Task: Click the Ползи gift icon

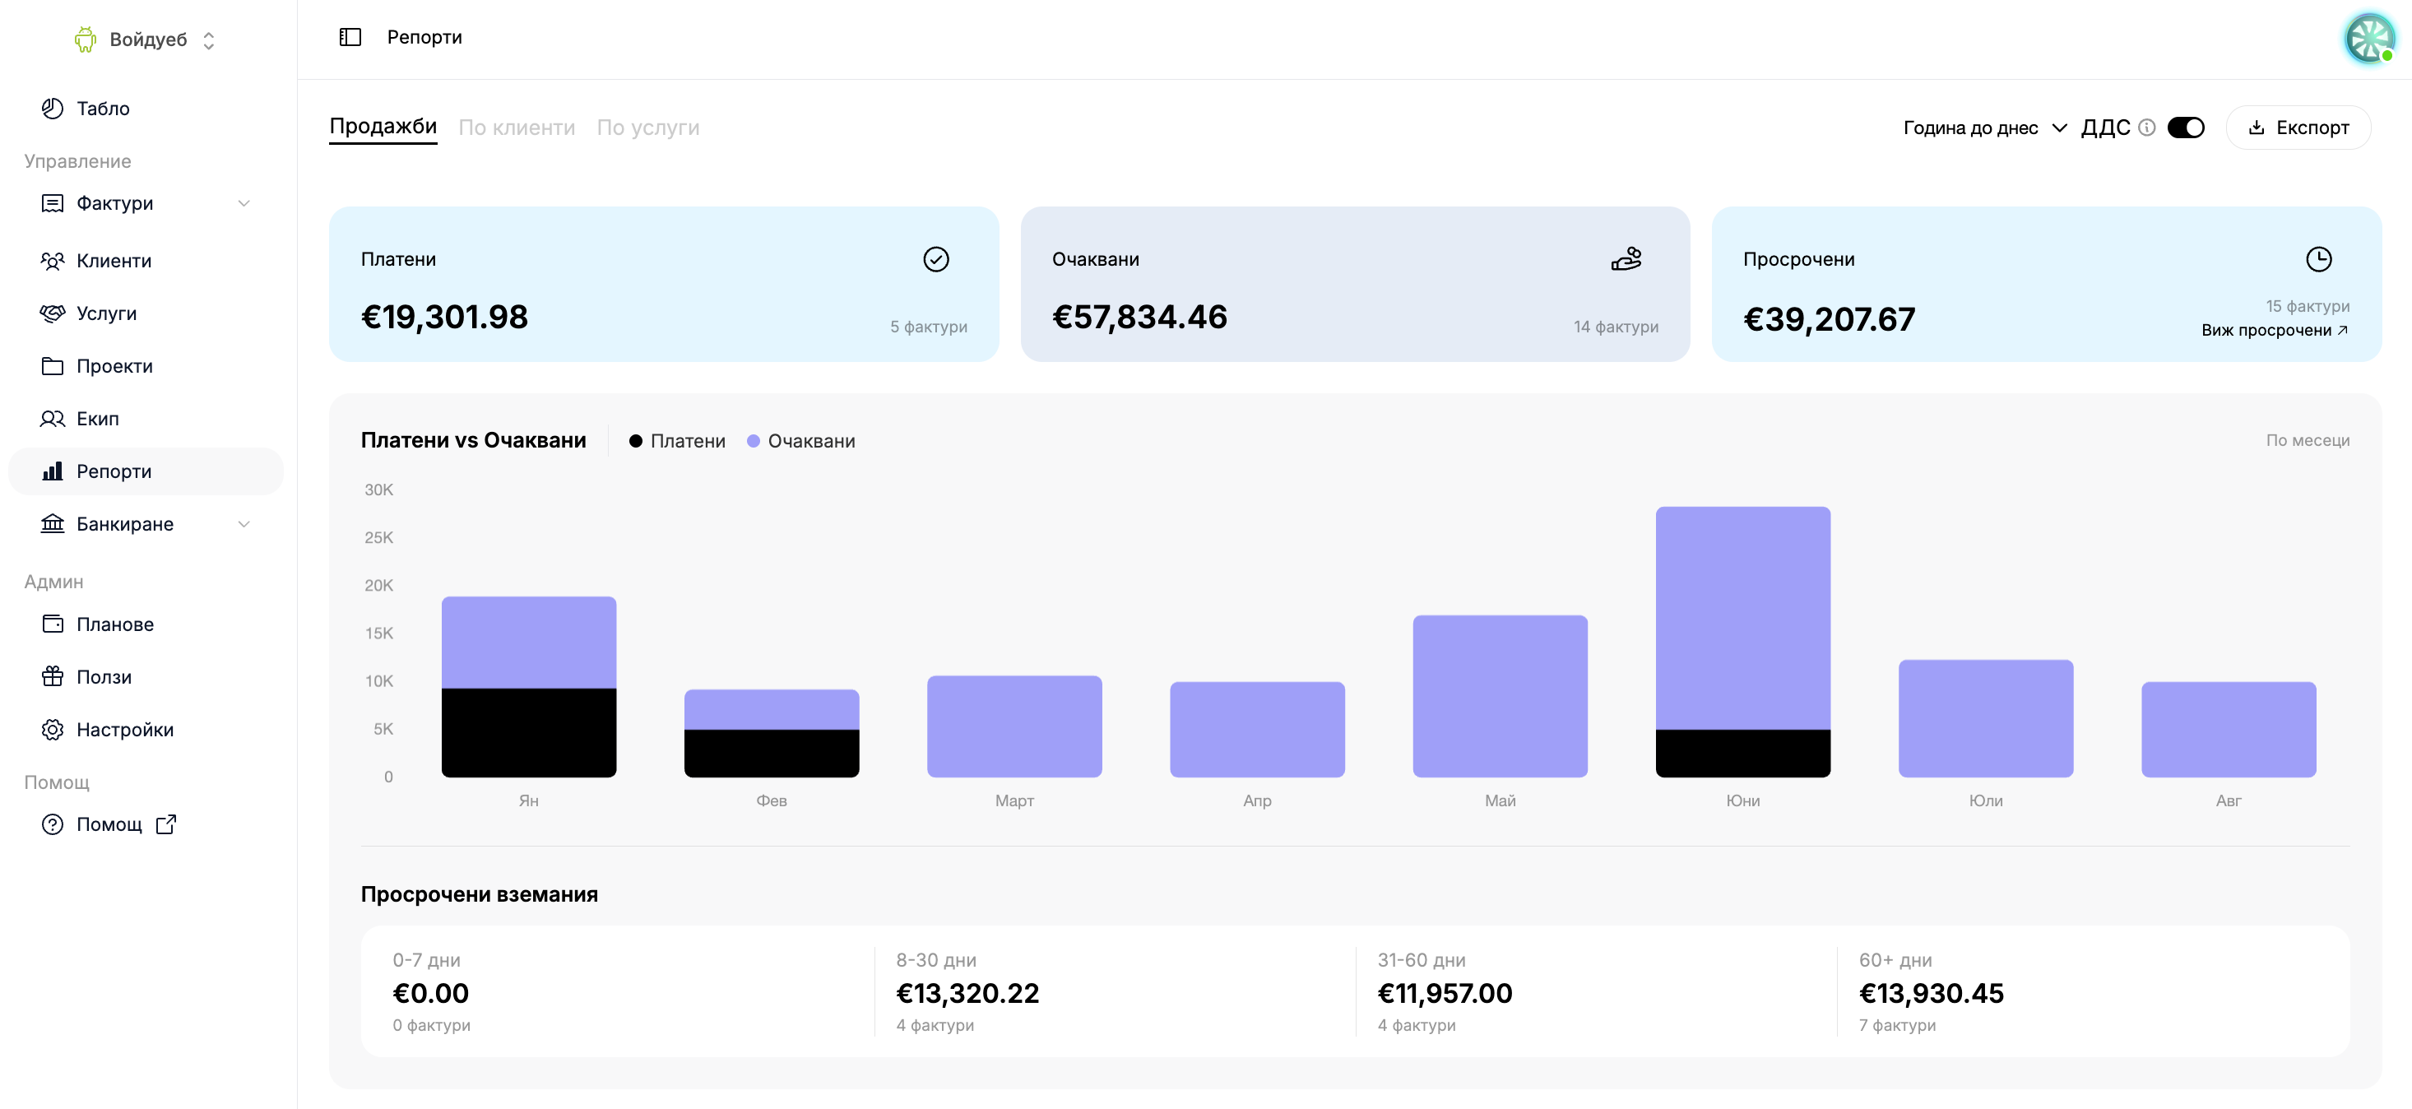Action: (x=53, y=676)
